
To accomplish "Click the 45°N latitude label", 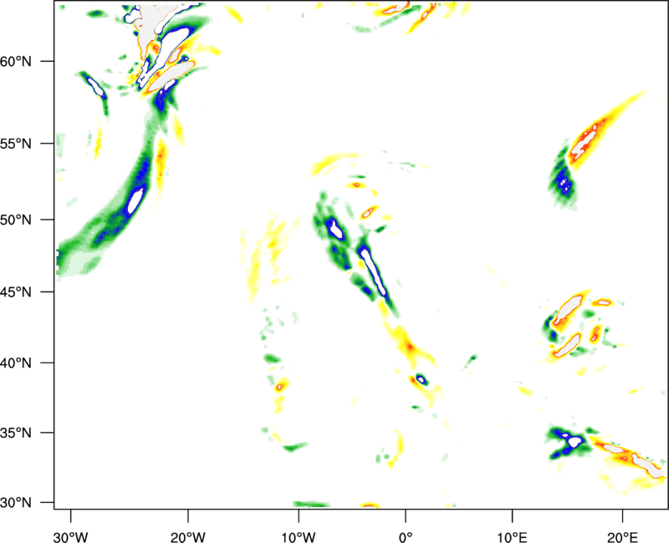I will (16, 292).
